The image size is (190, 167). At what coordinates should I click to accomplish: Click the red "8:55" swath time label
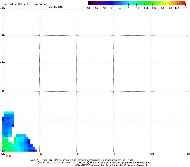point(9,156)
